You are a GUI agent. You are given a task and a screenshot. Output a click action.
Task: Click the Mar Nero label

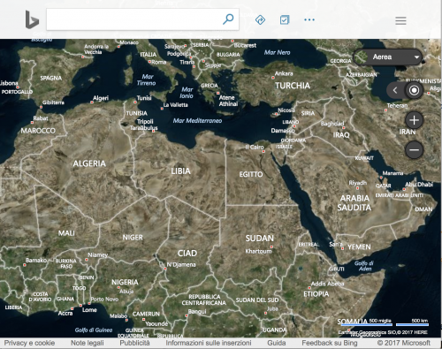[277, 52]
